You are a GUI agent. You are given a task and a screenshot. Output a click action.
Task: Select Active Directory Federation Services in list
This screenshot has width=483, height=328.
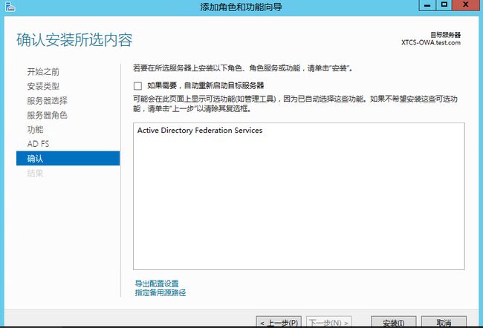pyautogui.click(x=200, y=131)
